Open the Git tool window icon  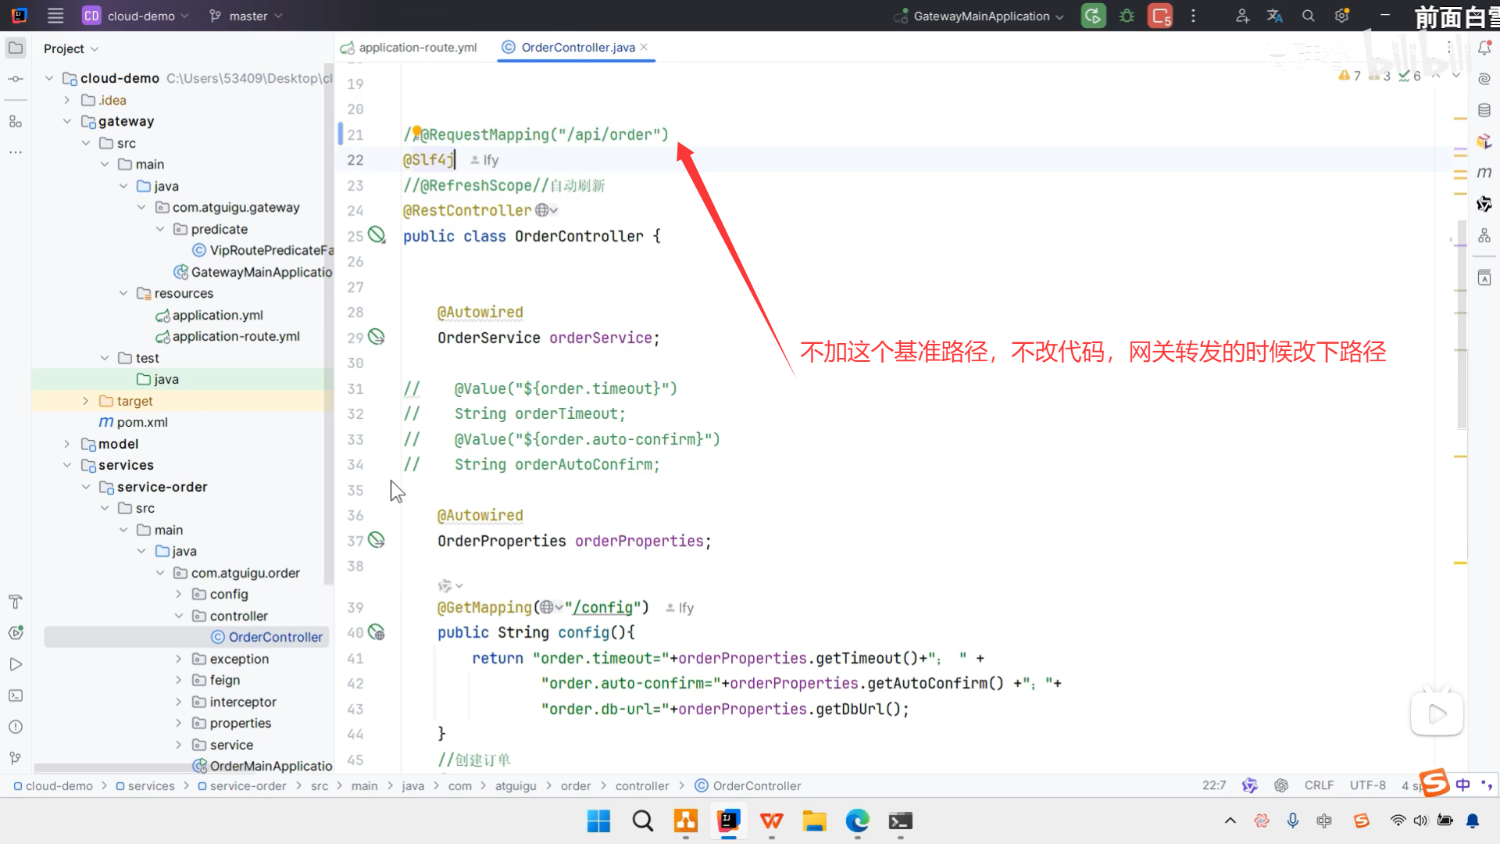click(x=15, y=758)
